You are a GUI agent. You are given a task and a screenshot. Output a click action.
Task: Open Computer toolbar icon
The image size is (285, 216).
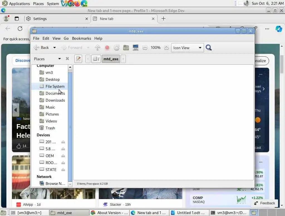click(136, 48)
